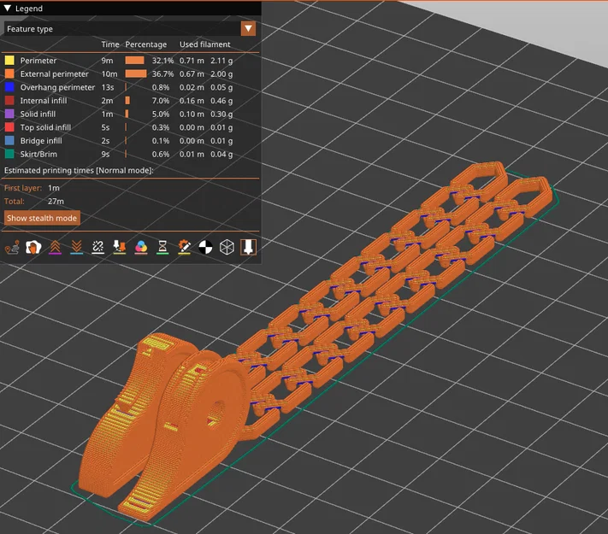Screen dimensions: 608x534
Task: Toggle deretractions visibility icon
Action: (x=76, y=247)
